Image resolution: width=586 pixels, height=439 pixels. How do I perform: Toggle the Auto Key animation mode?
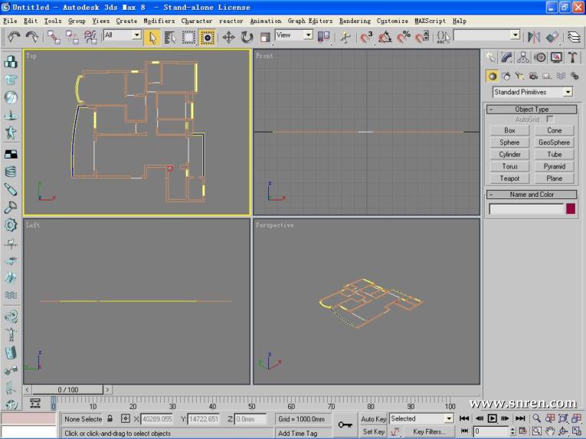374,419
